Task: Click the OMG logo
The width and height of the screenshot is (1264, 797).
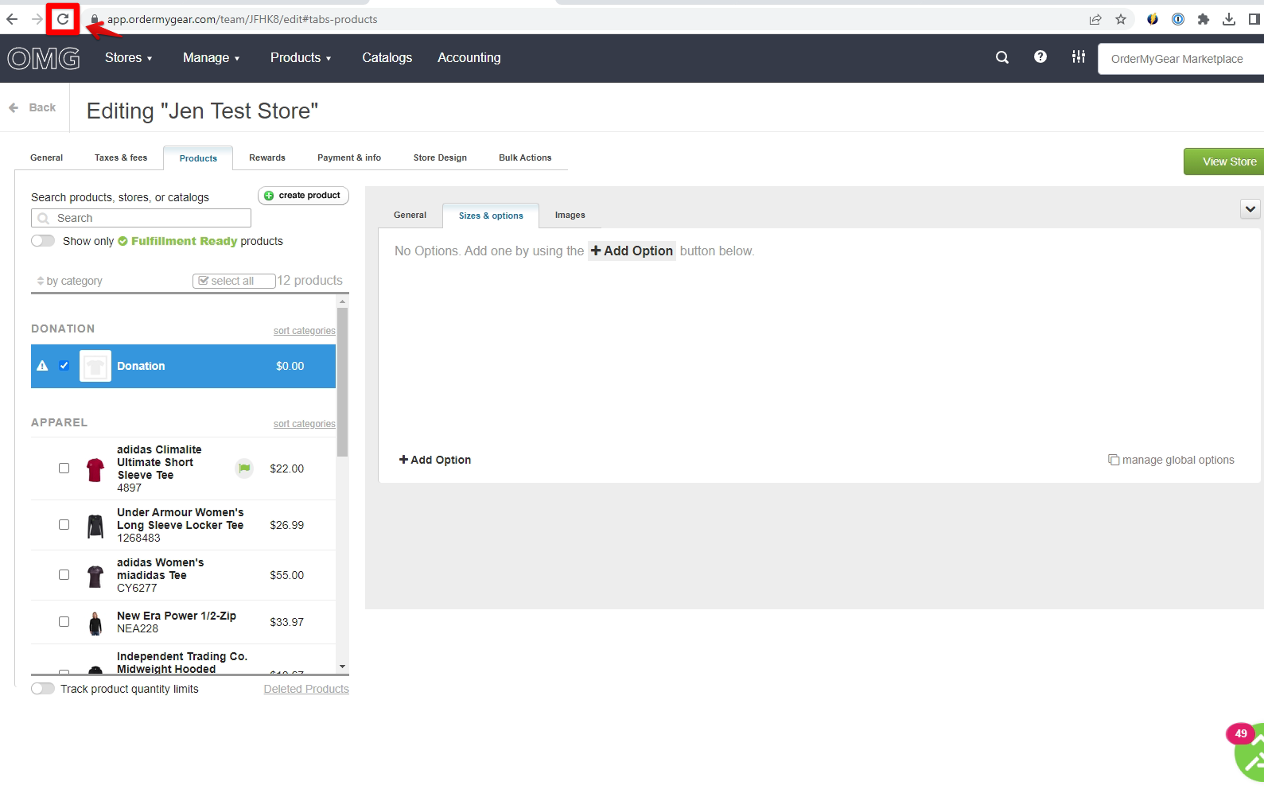Action: click(x=44, y=58)
